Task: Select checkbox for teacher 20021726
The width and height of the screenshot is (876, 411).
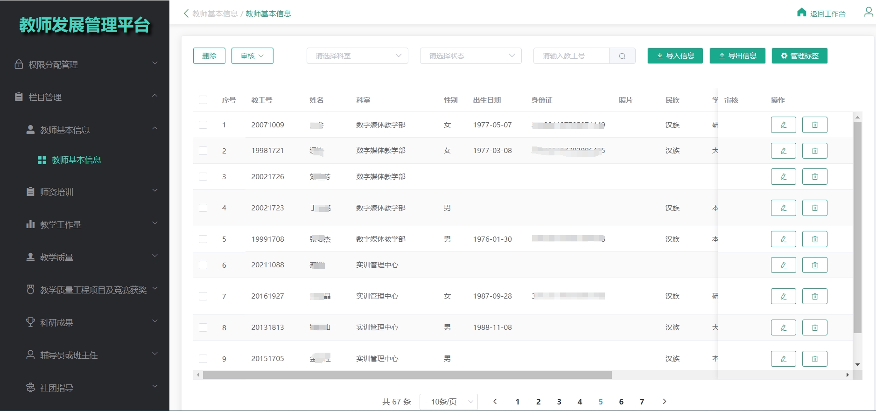Action: tap(203, 177)
